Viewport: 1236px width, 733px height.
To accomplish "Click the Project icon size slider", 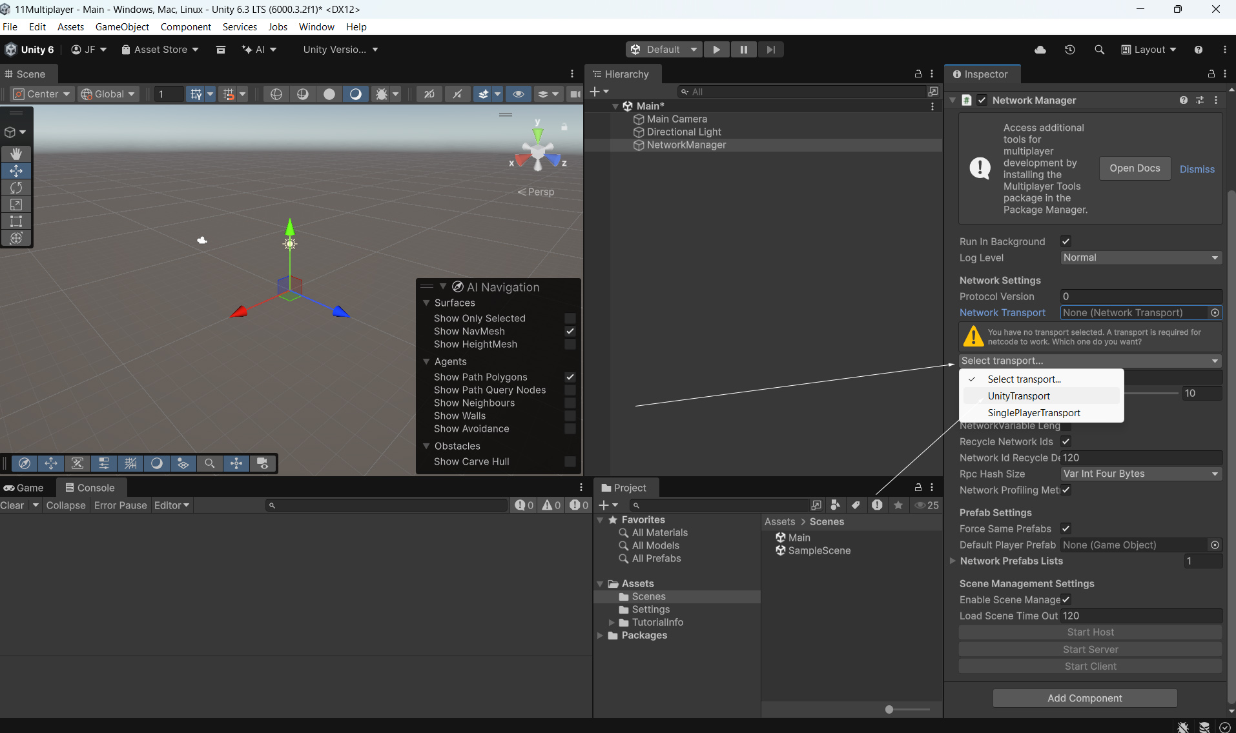I will 889,709.
